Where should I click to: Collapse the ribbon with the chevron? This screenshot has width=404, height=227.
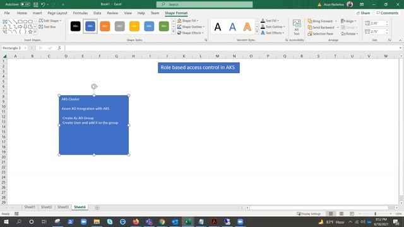click(x=400, y=40)
